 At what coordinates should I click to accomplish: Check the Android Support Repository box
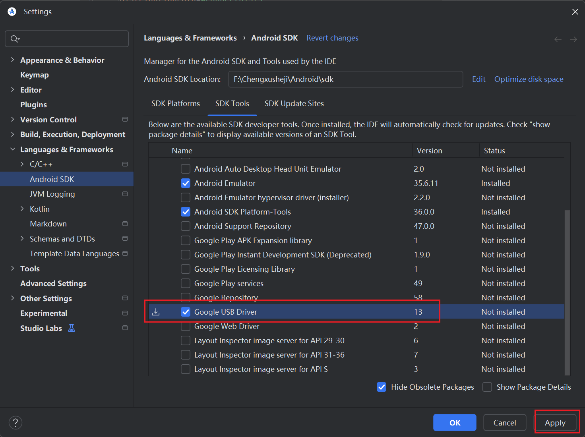tap(186, 226)
